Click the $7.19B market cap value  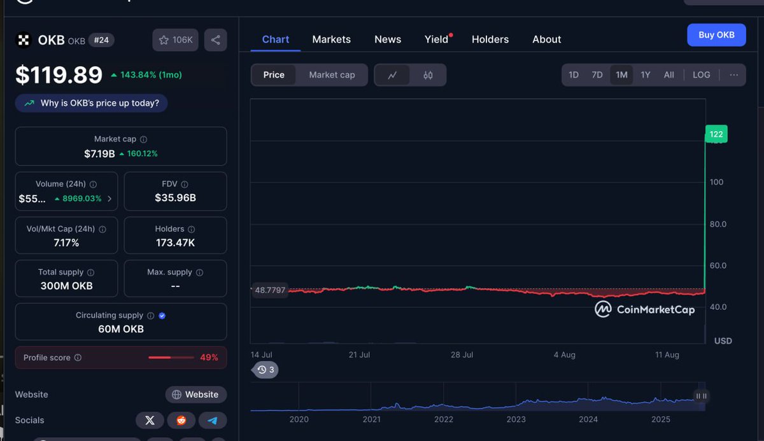point(99,153)
